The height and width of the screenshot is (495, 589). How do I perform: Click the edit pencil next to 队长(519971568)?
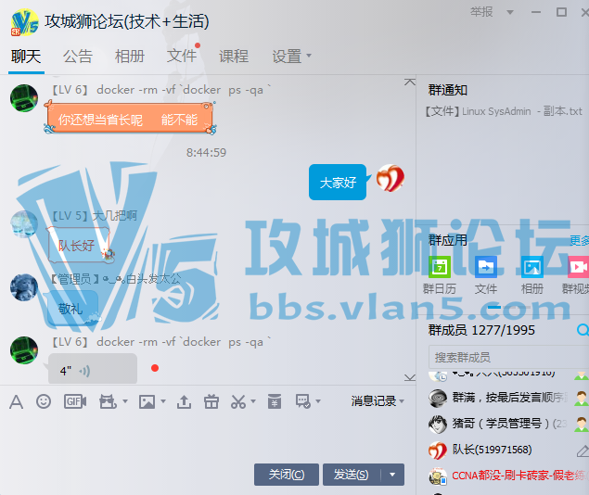tap(583, 451)
